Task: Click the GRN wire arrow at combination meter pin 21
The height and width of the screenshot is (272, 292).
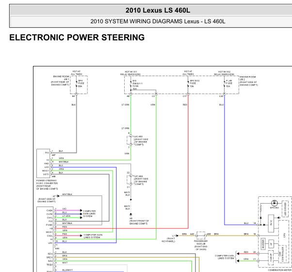Action: 238,261
